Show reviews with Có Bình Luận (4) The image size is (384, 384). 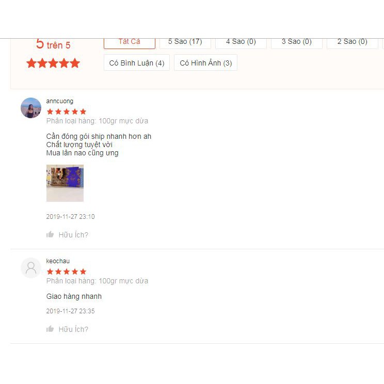pyautogui.click(x=137, y=62)
